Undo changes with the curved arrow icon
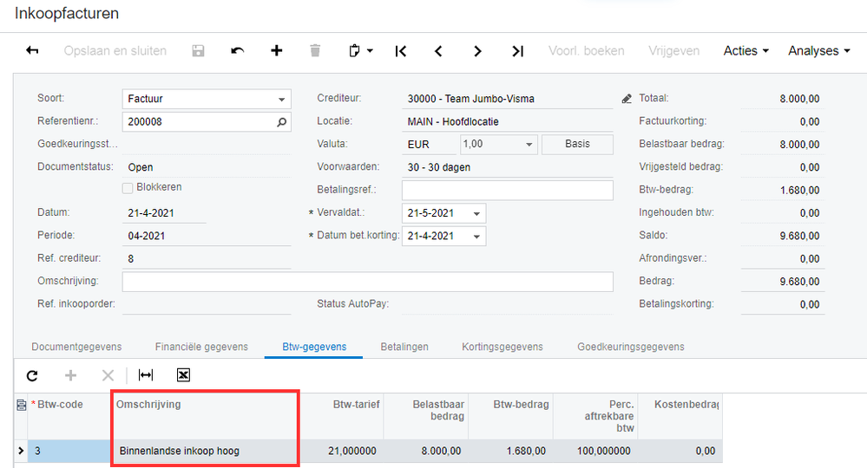This screenshot has width=867, height=468. [237, 51]
